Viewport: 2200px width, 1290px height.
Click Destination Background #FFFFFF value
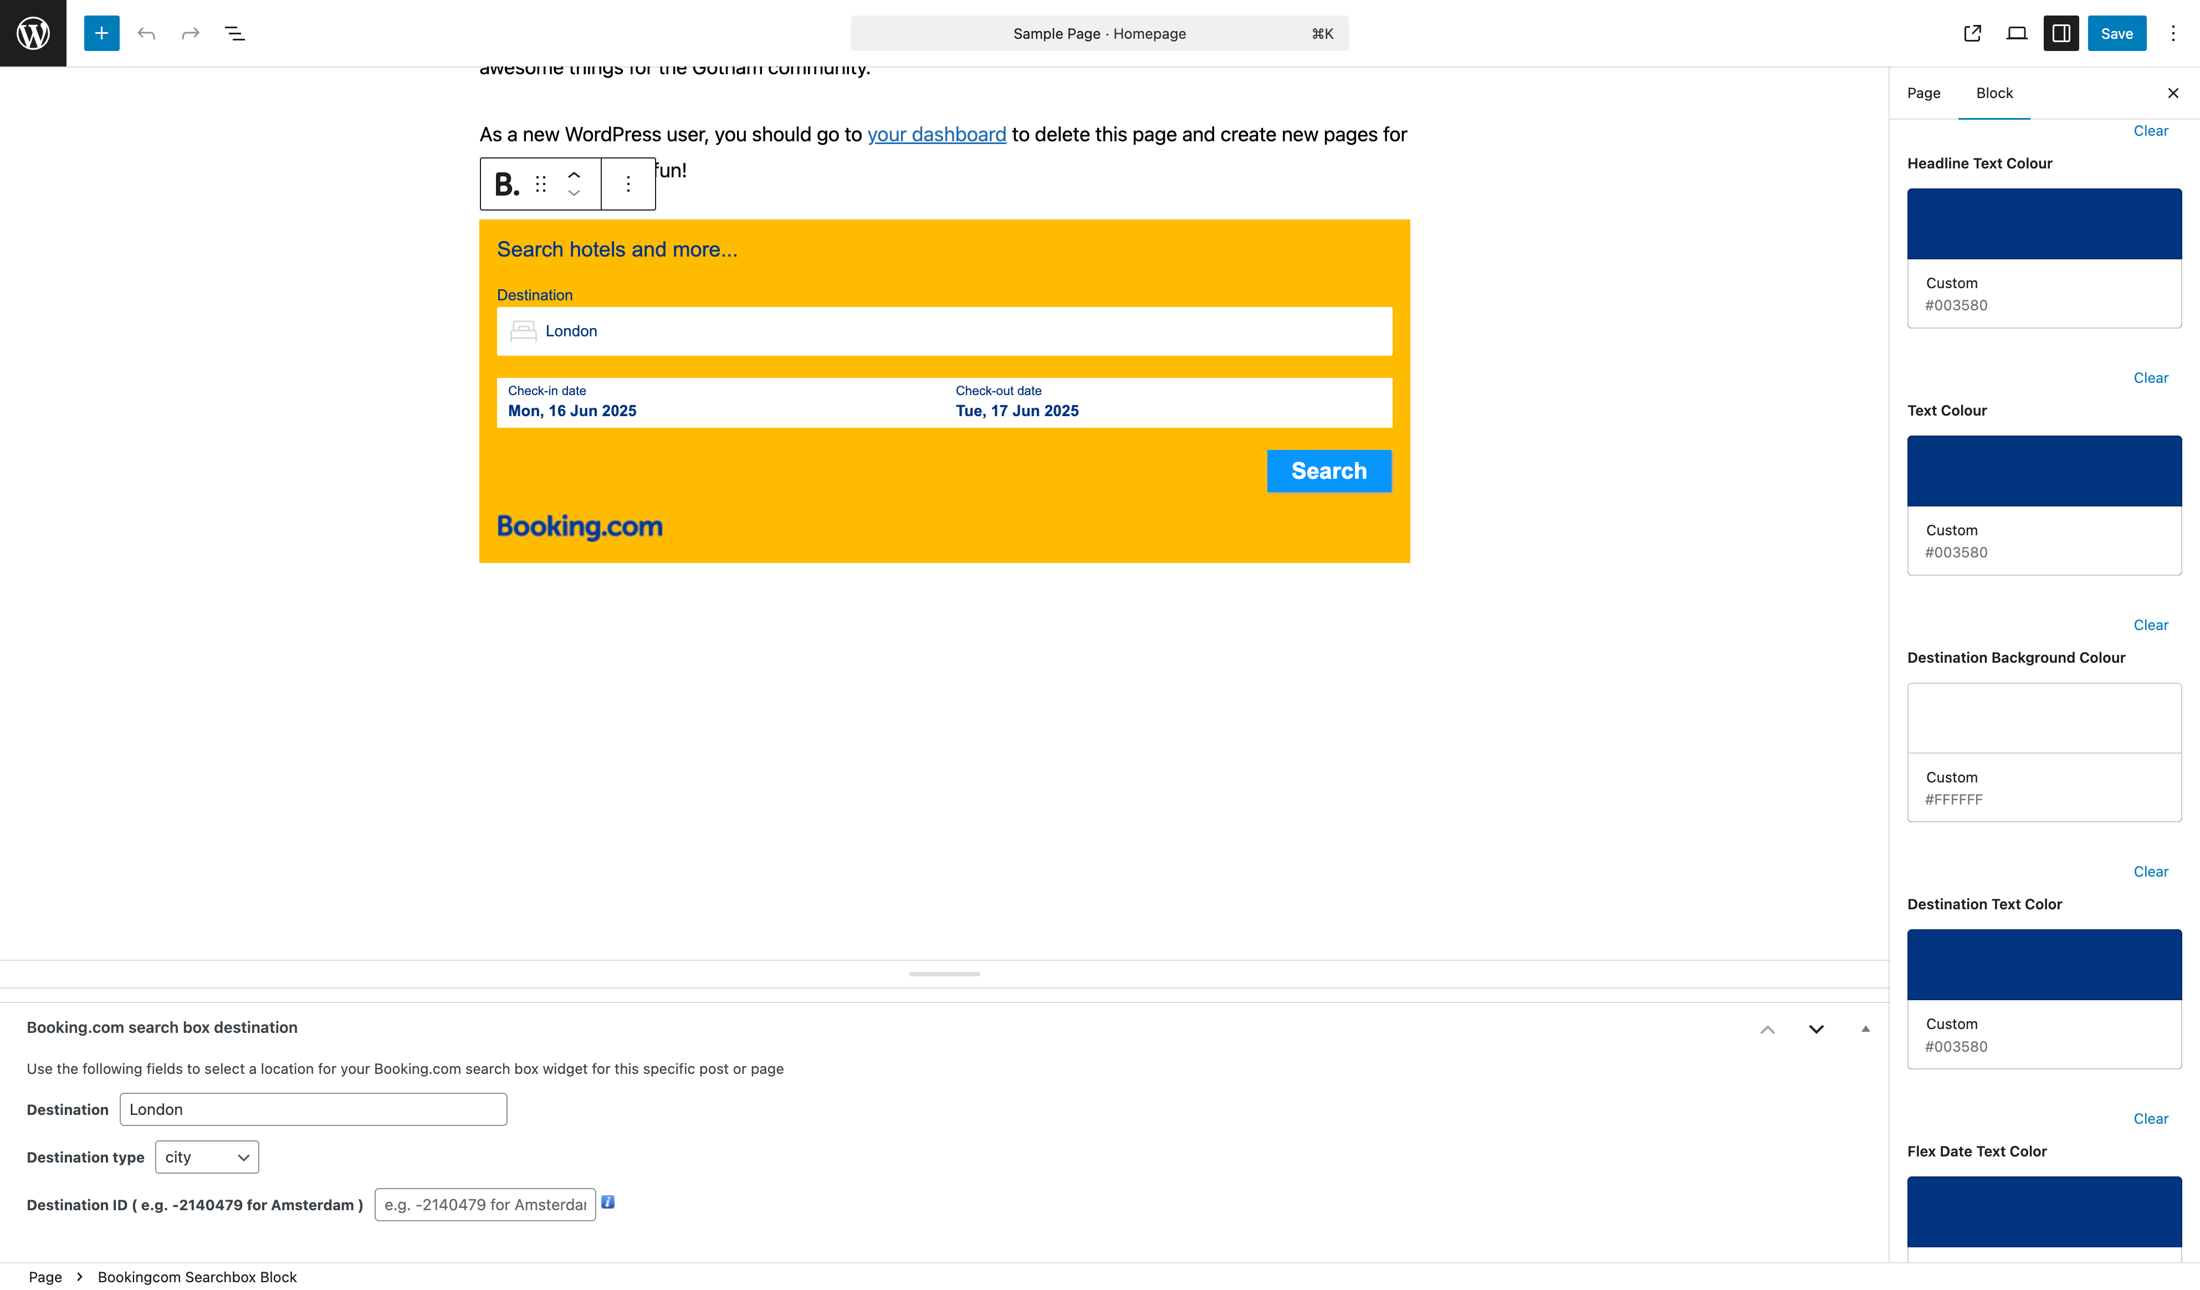tap(1954, 800)
